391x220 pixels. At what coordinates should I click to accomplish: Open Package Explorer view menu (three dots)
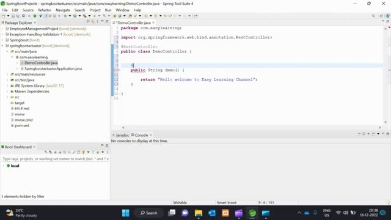98,22
